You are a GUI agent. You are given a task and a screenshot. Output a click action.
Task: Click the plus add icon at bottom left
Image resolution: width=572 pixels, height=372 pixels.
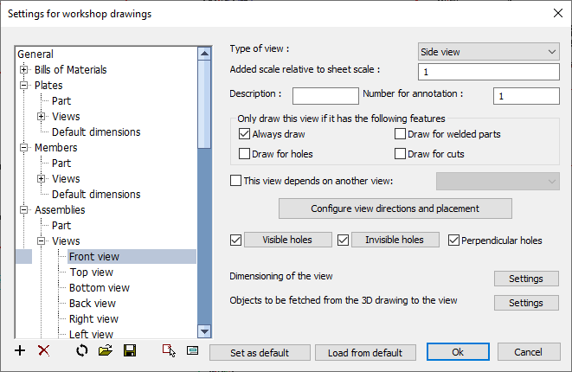point(20,351)
